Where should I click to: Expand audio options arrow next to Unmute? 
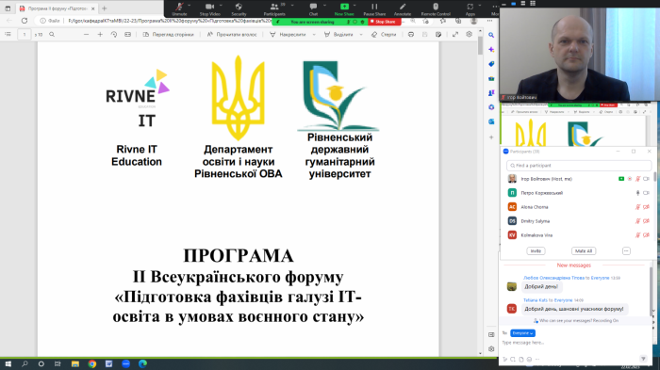tap(190, 6)
